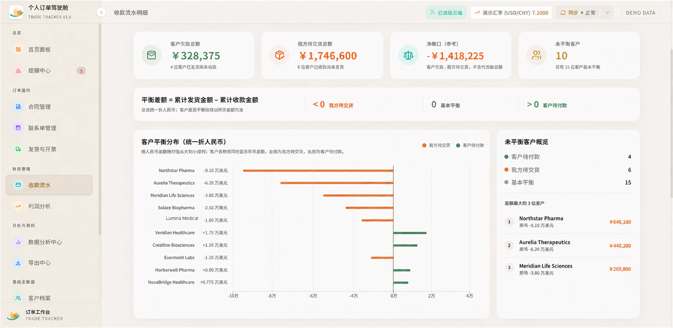The image size is (673, 328).
Task: Click the orange 我方待交货 chart legend dot
Action: click(424, 145)
